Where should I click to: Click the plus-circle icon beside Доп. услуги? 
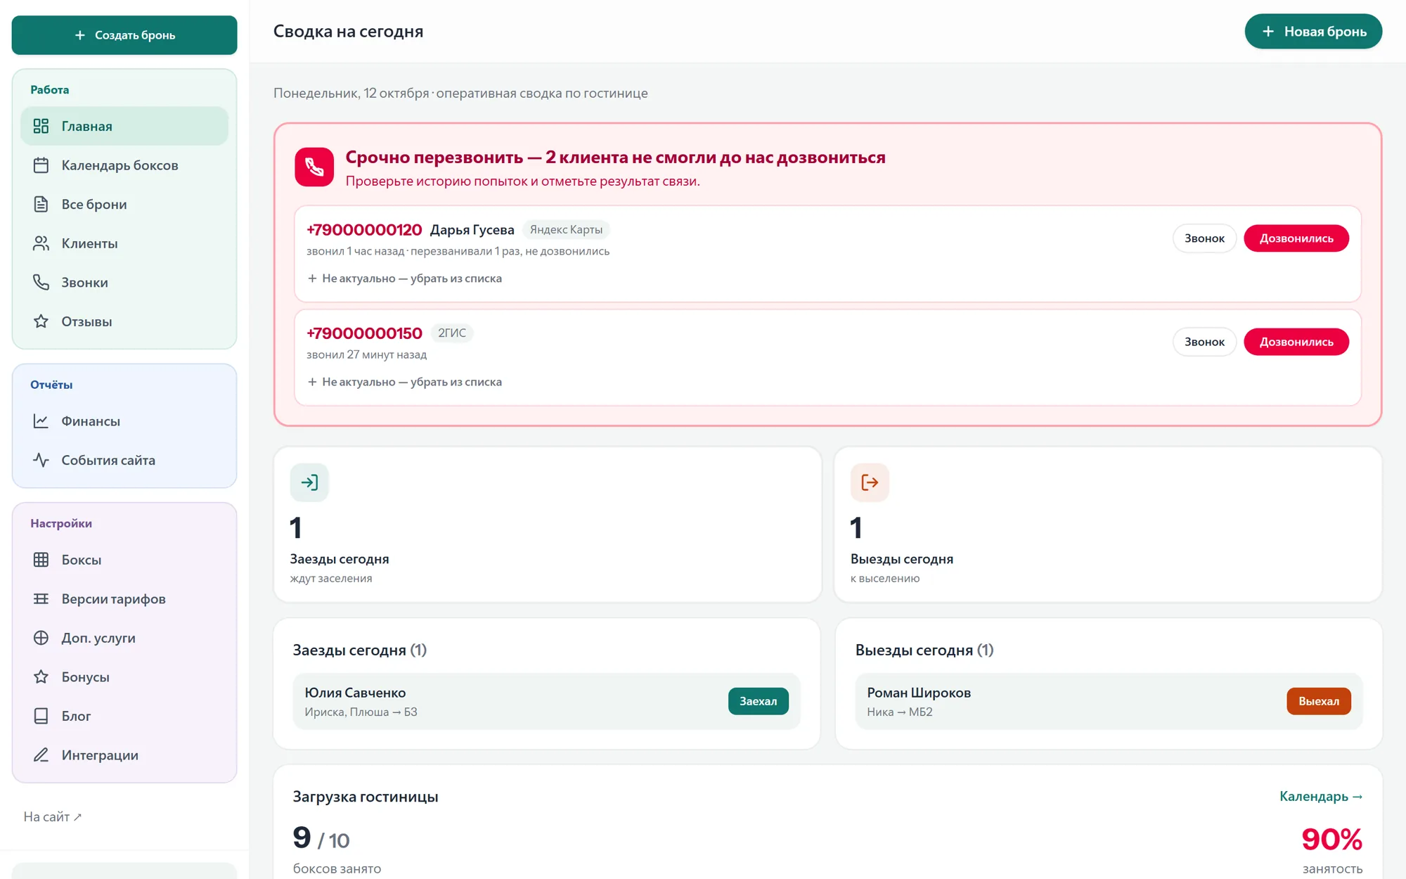coord(41,638)
